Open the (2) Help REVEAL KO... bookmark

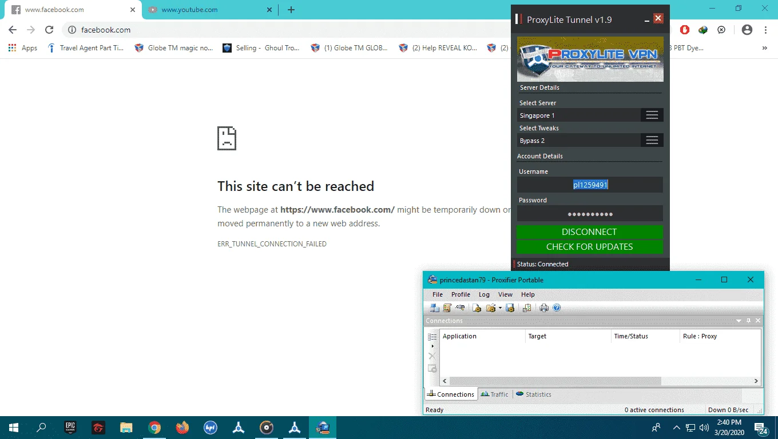tap(438, 48)
